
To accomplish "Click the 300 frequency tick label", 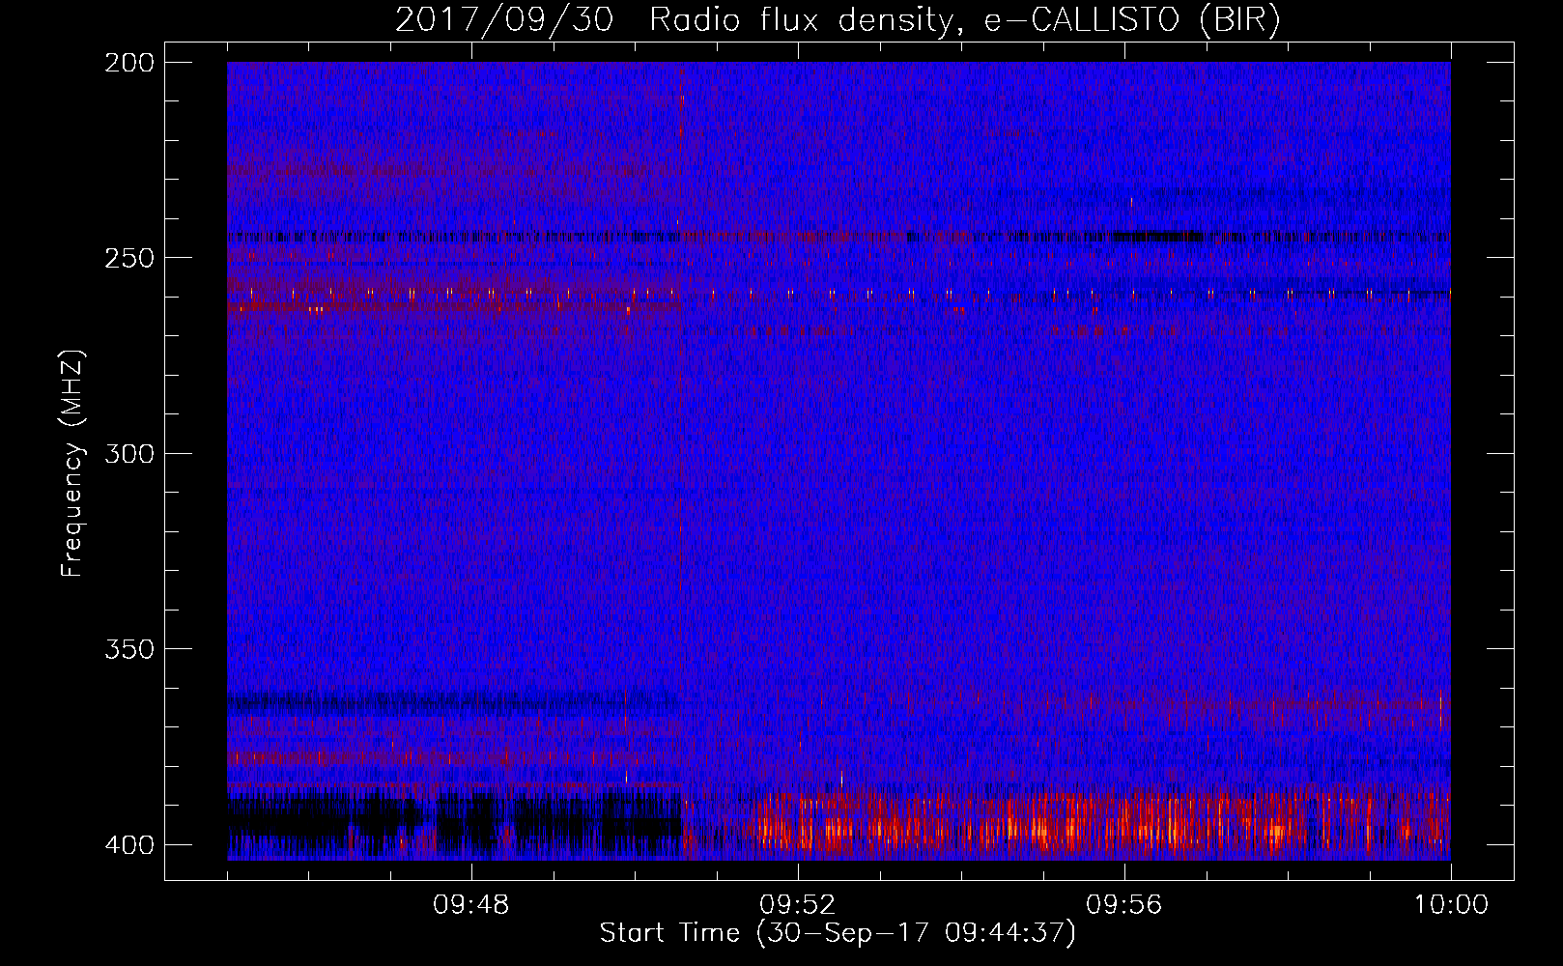I will 129,453.
